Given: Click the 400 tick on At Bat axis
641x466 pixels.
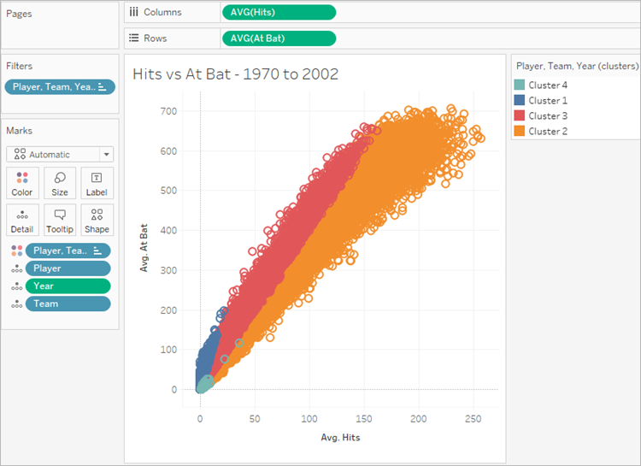Looking at the screenshot, I should click(x=168, y=230).
